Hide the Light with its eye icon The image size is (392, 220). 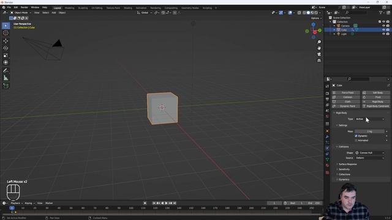pyautogui.click(x=383, y=34)
